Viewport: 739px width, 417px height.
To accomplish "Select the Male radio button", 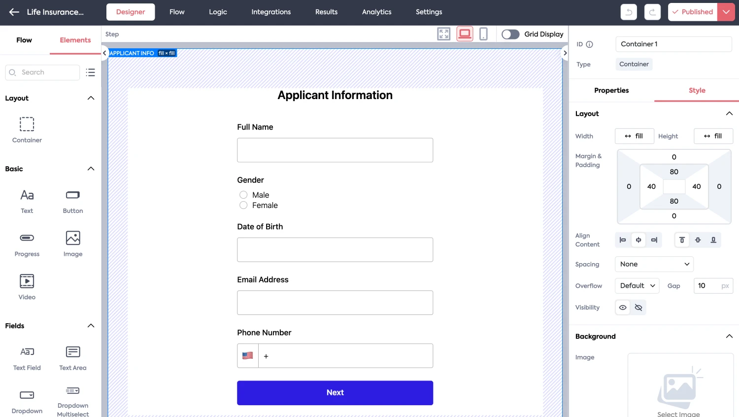I will (x=243, y=195).
